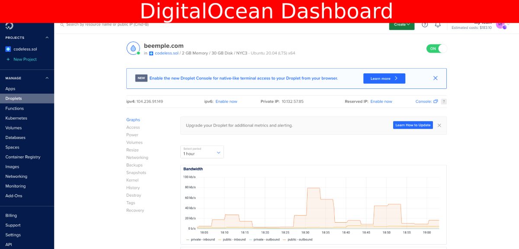Viewport: 519px width, 249px height.
Task: Switch to the Networking droplet tab
Action: (137, 157)
